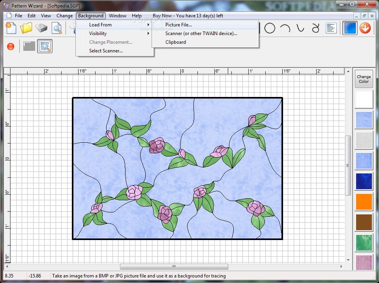Click the gray rectangle toolbar icon
The height and width of the screenshot is (283, 379).
coord(29,46)
